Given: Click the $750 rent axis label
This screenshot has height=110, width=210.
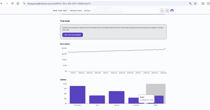Looking at the screenshot, I should 65,65.
